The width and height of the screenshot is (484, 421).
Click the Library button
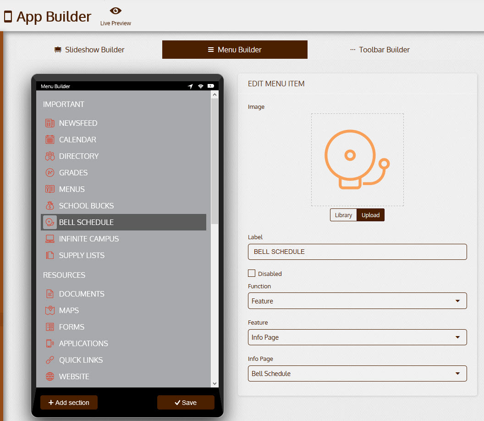(x=343, y=215)
